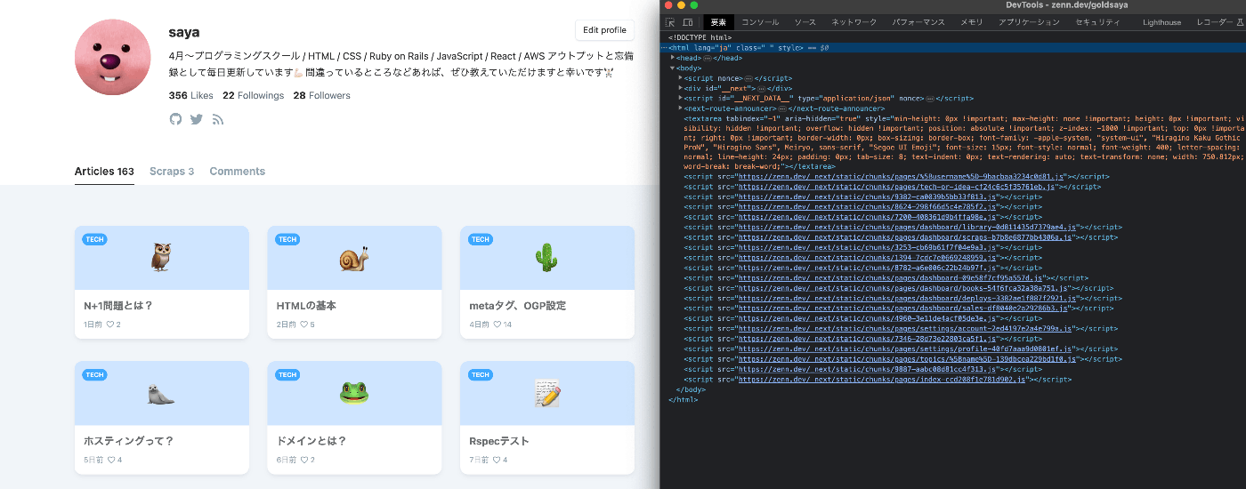
Task: Open the 356 Likes count
Action: click(190, 95)
